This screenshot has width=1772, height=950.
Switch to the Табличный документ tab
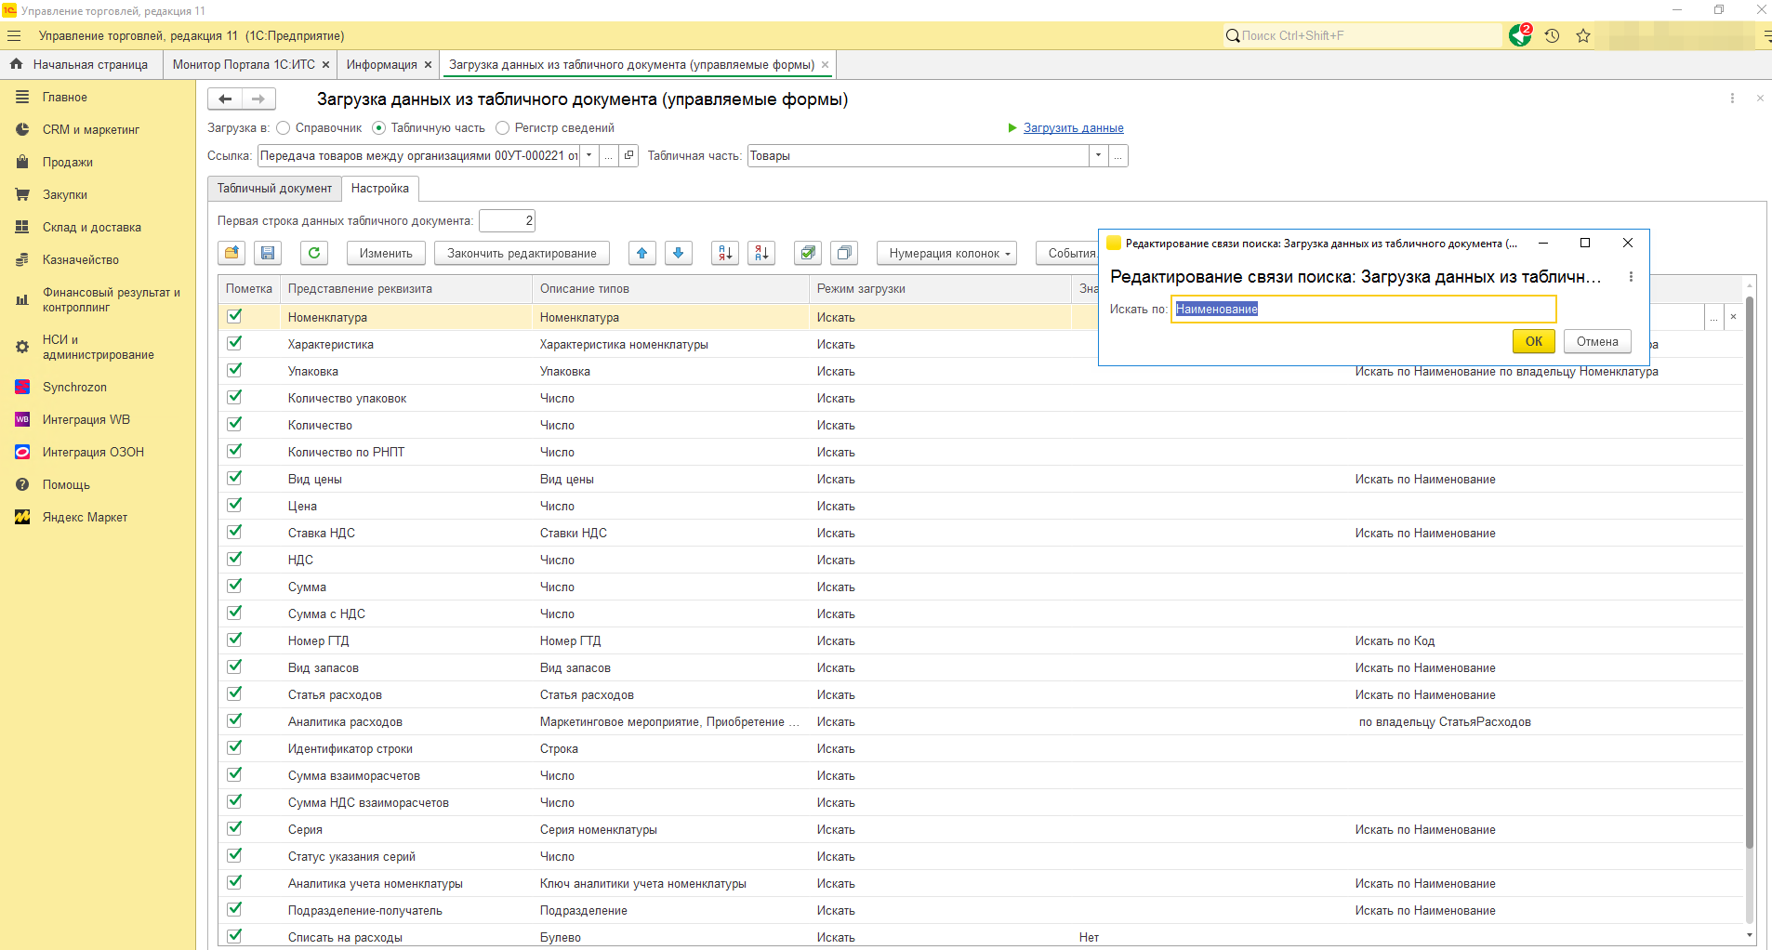tap(274, 189)
